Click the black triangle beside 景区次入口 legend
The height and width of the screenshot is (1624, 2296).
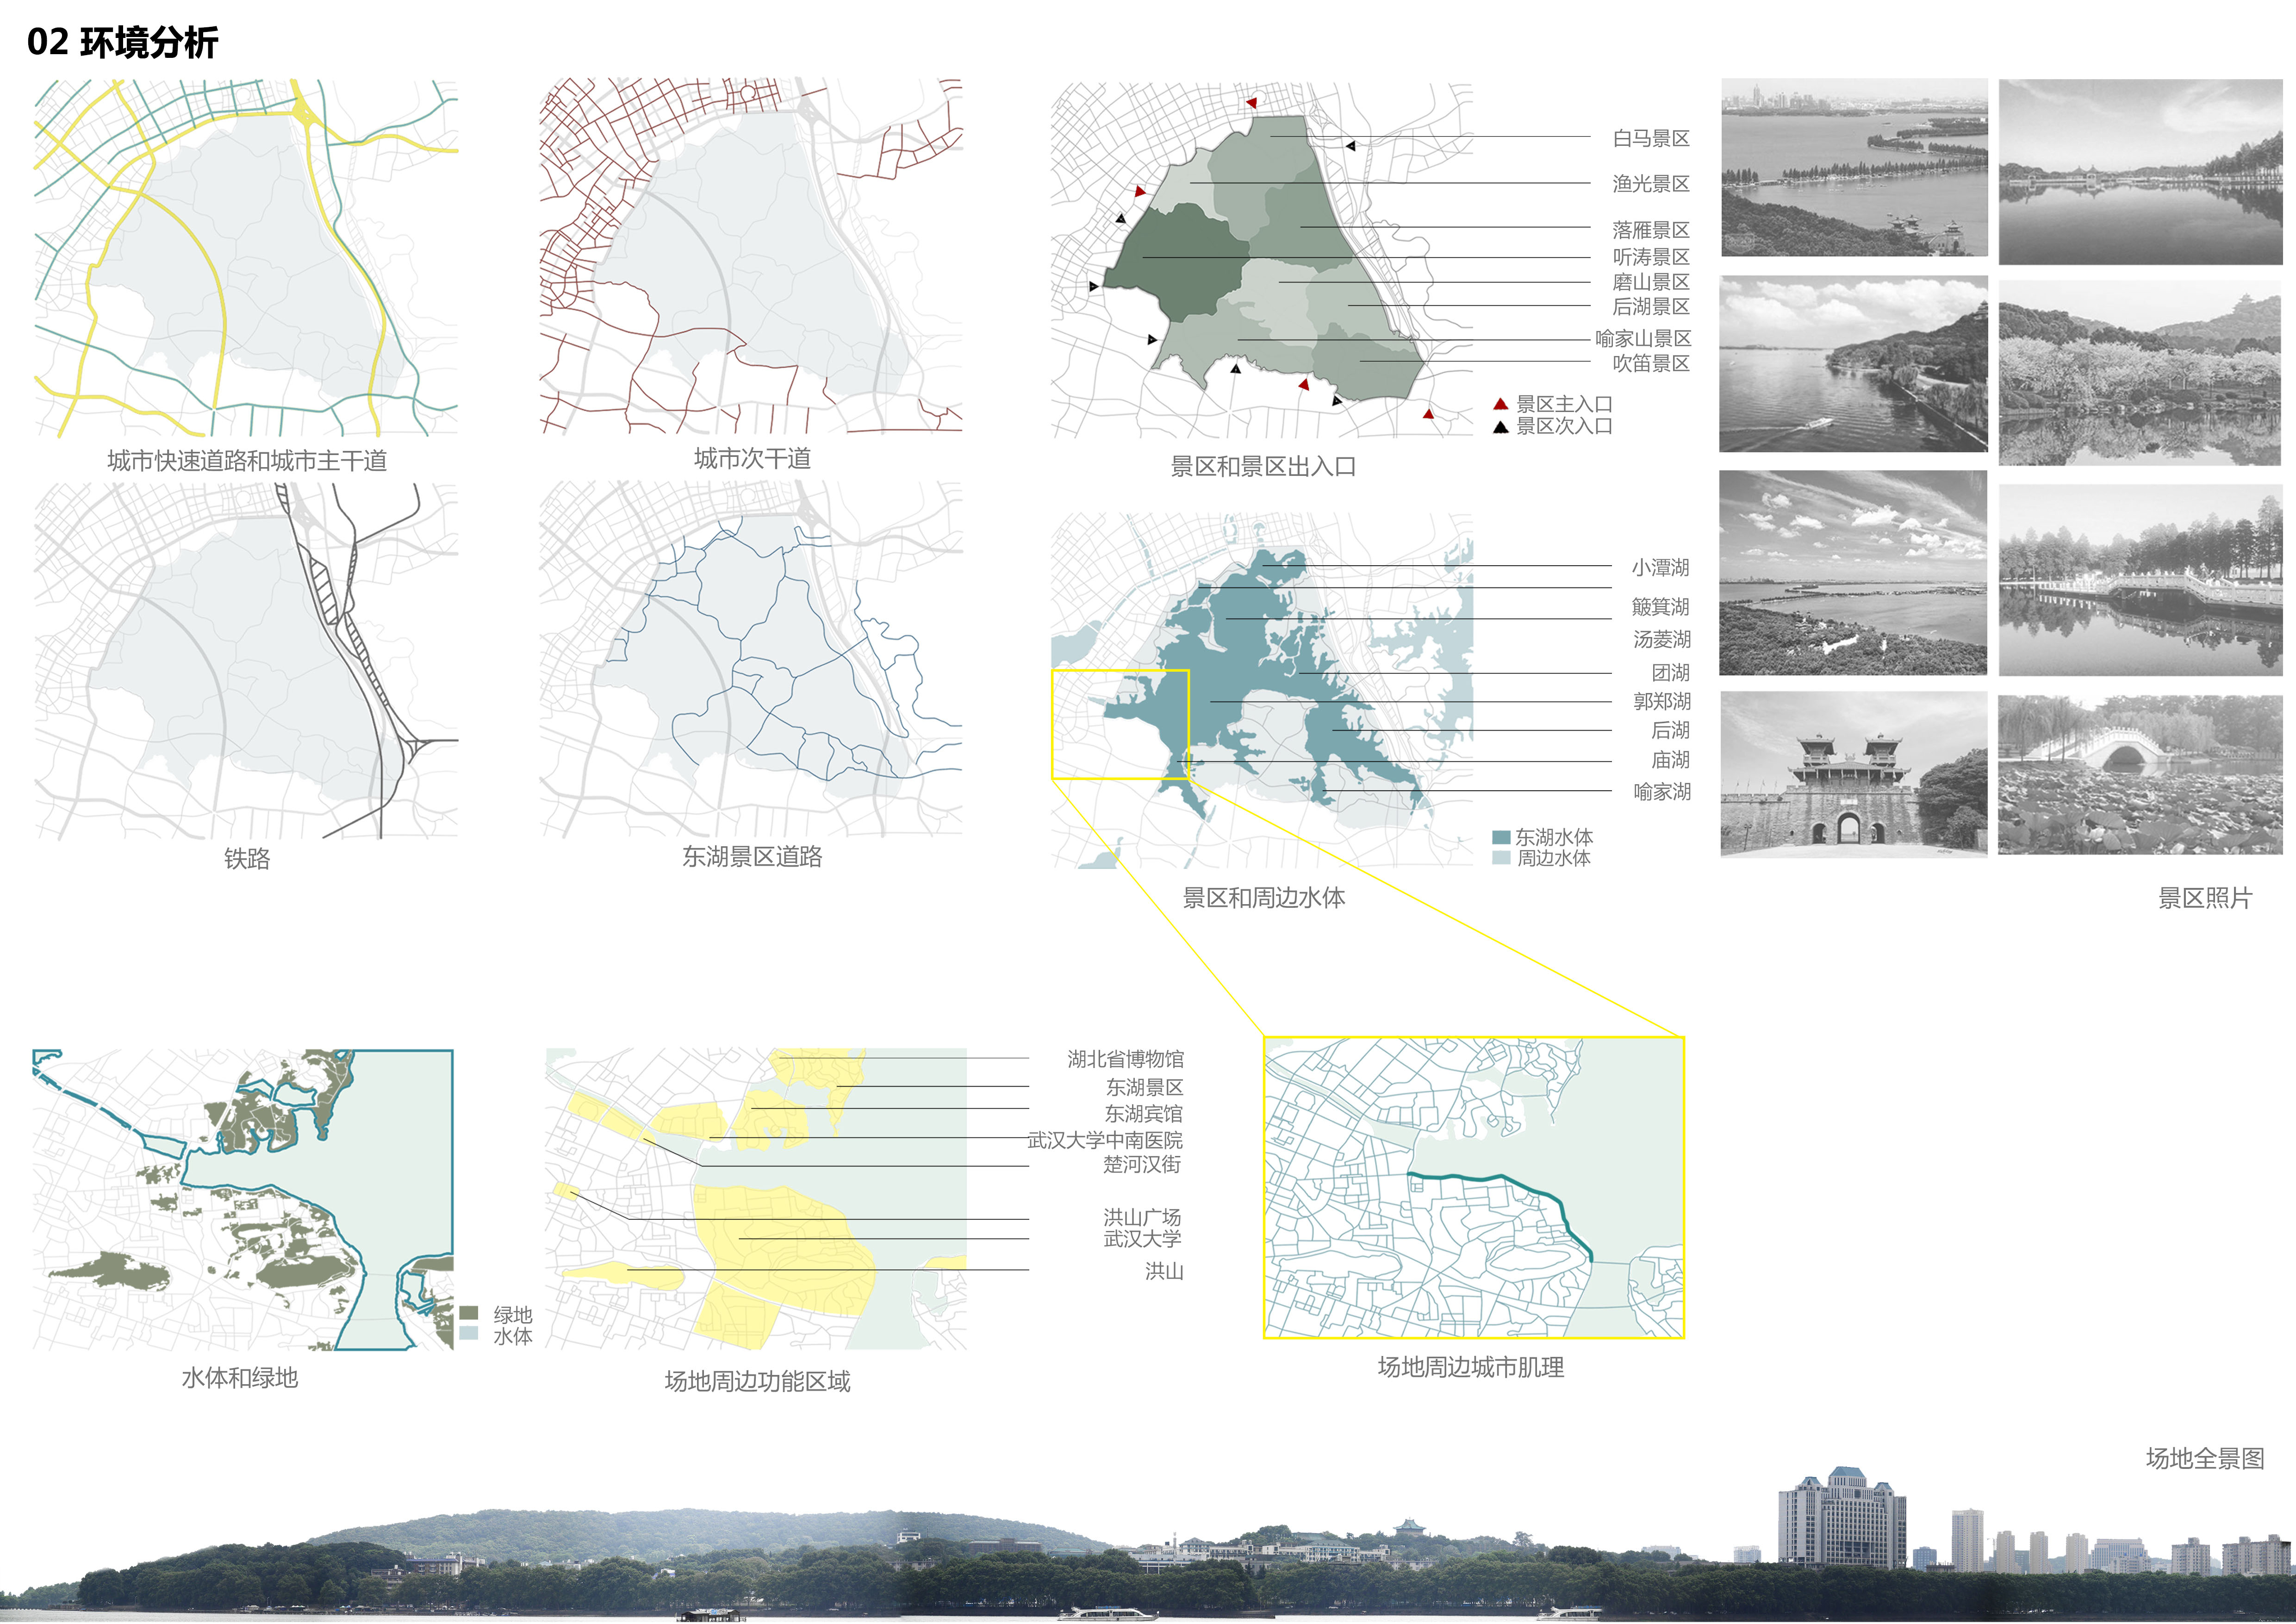coord(1500,427)
